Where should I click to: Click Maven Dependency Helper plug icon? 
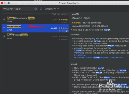tap(4, 20)
